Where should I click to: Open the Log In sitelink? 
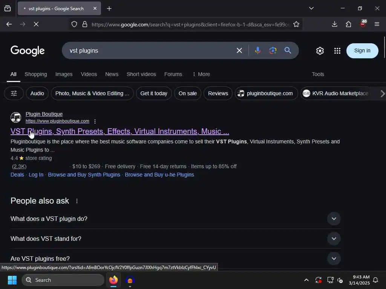point(36,175)
